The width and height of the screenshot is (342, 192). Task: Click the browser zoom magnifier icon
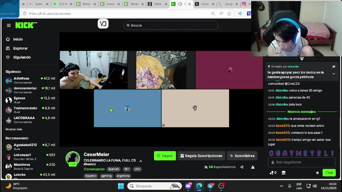(x=213, y=14)
